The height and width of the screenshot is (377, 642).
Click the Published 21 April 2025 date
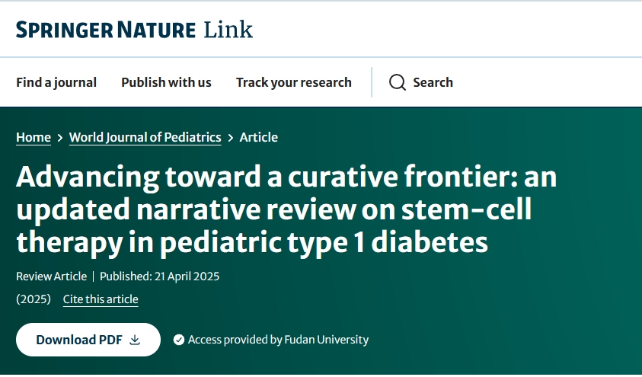click(x=159, y=276)
